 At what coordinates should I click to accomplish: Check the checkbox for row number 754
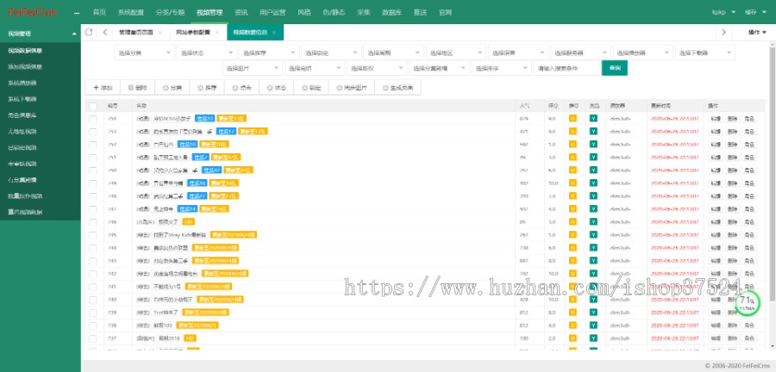[x=93, y=118]
